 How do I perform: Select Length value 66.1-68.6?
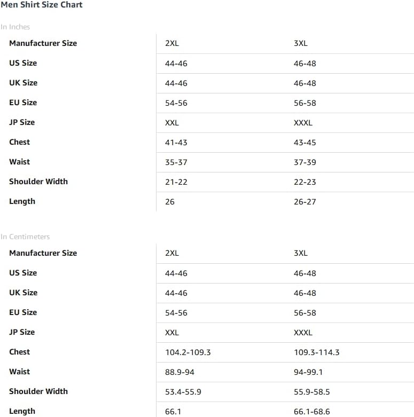coord(312,412)
